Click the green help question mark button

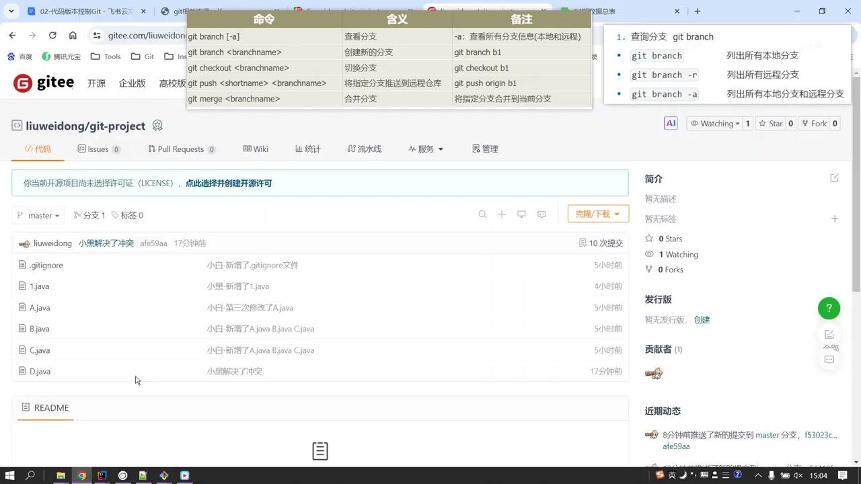[829, 309]
